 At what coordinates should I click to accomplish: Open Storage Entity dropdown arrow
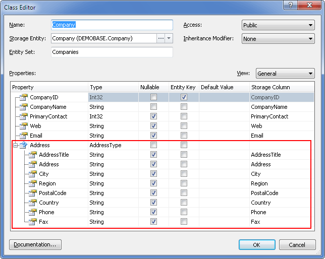(169, 38)
